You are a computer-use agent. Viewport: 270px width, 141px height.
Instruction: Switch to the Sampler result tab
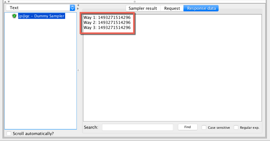(143, 8)
